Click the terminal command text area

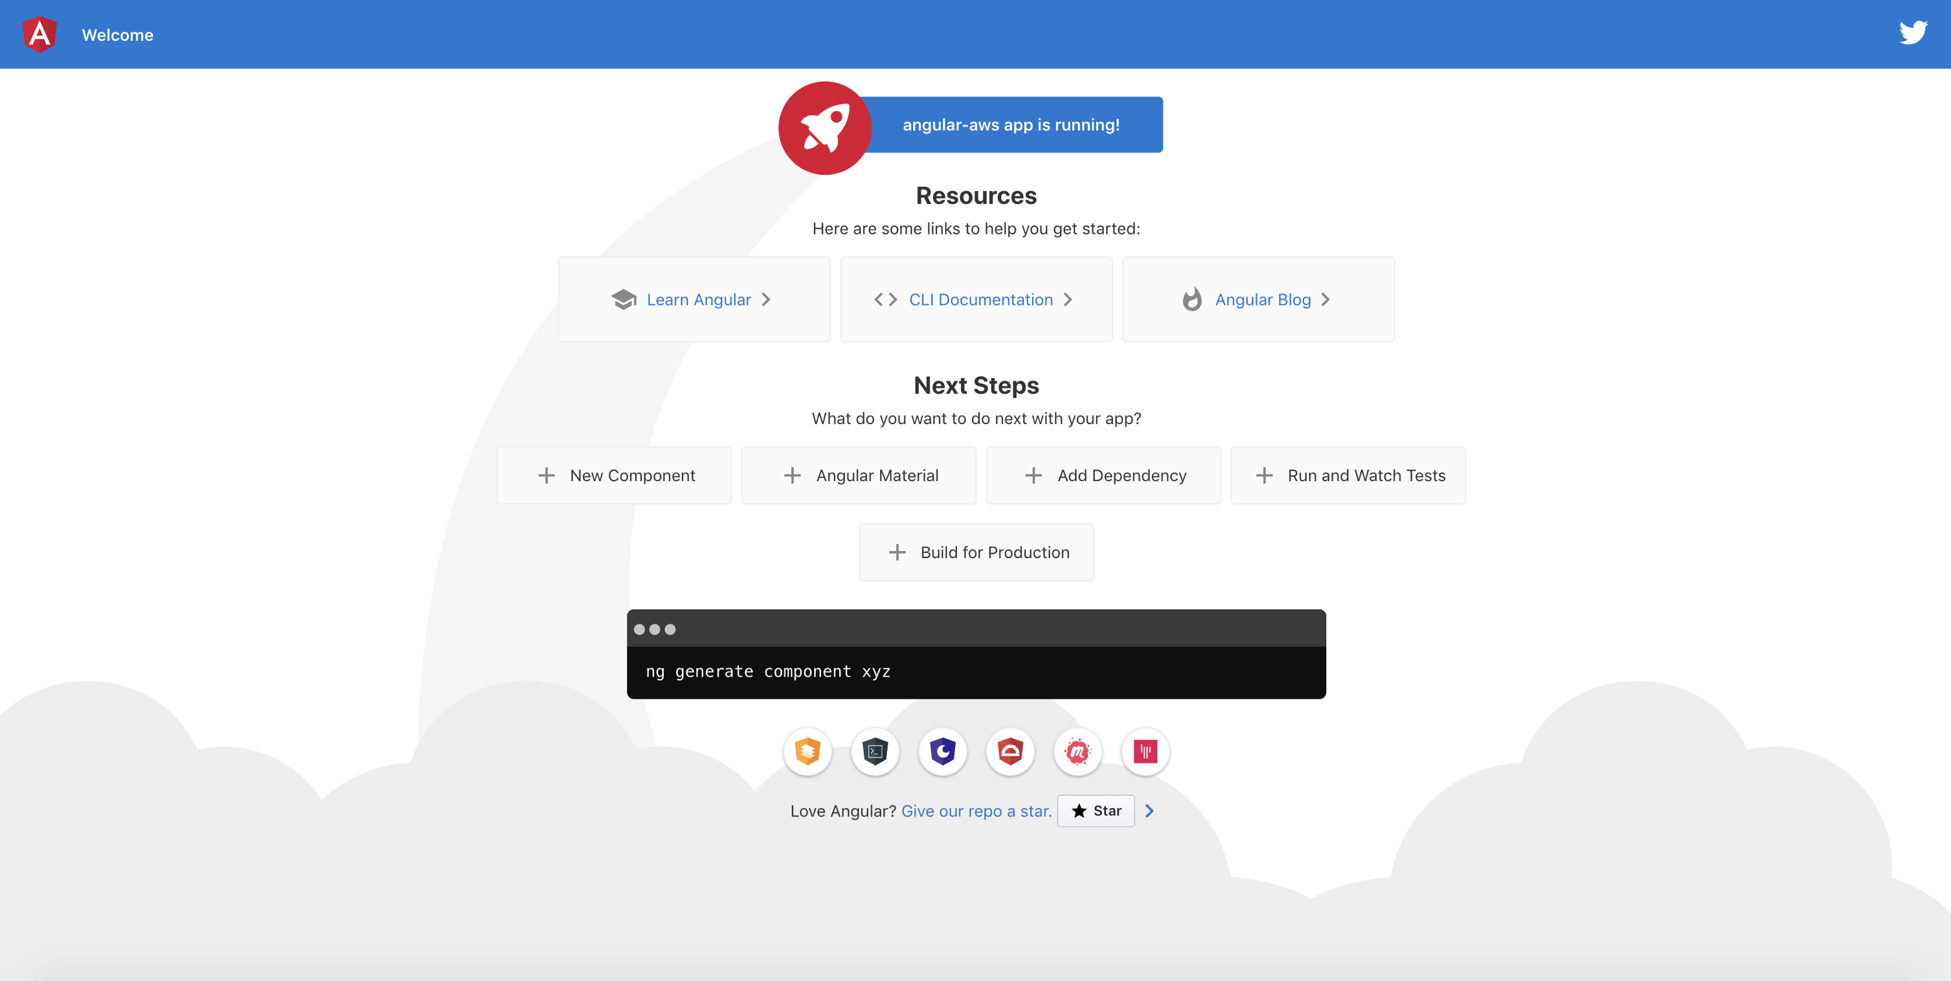pos(975,672)
